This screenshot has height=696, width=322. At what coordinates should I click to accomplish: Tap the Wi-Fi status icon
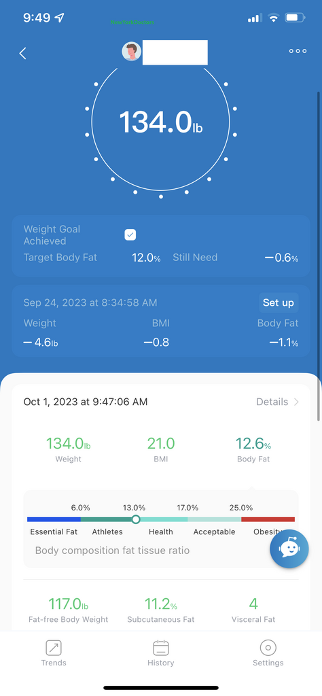coord(273,18)
